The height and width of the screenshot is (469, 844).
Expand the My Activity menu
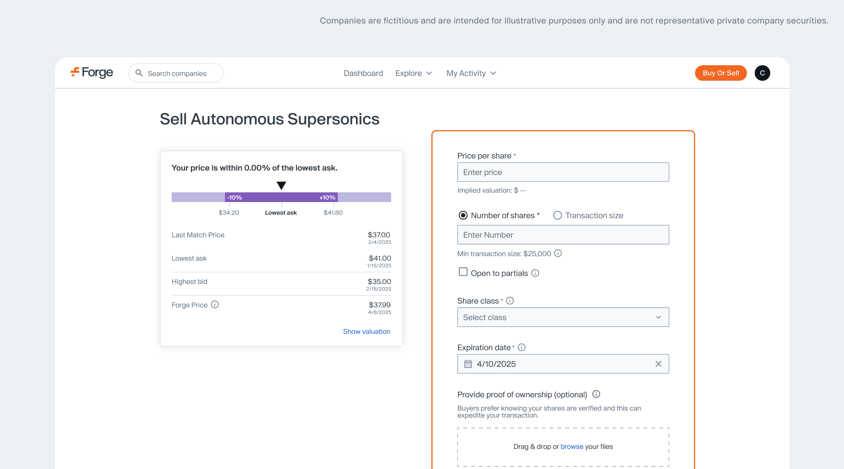point(472,73)
